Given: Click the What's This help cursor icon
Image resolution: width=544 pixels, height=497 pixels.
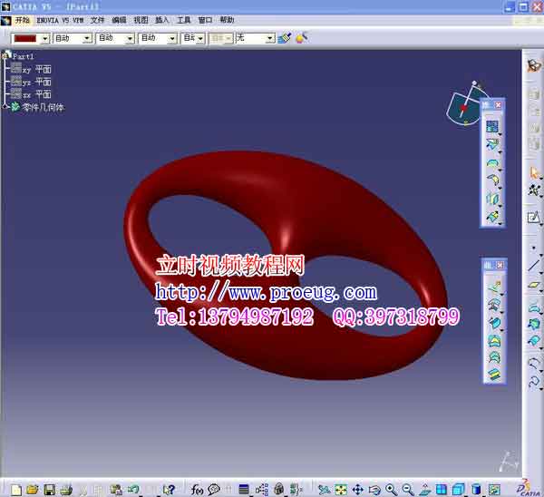Looking at the screenshot, I should (x=169, y=490).
